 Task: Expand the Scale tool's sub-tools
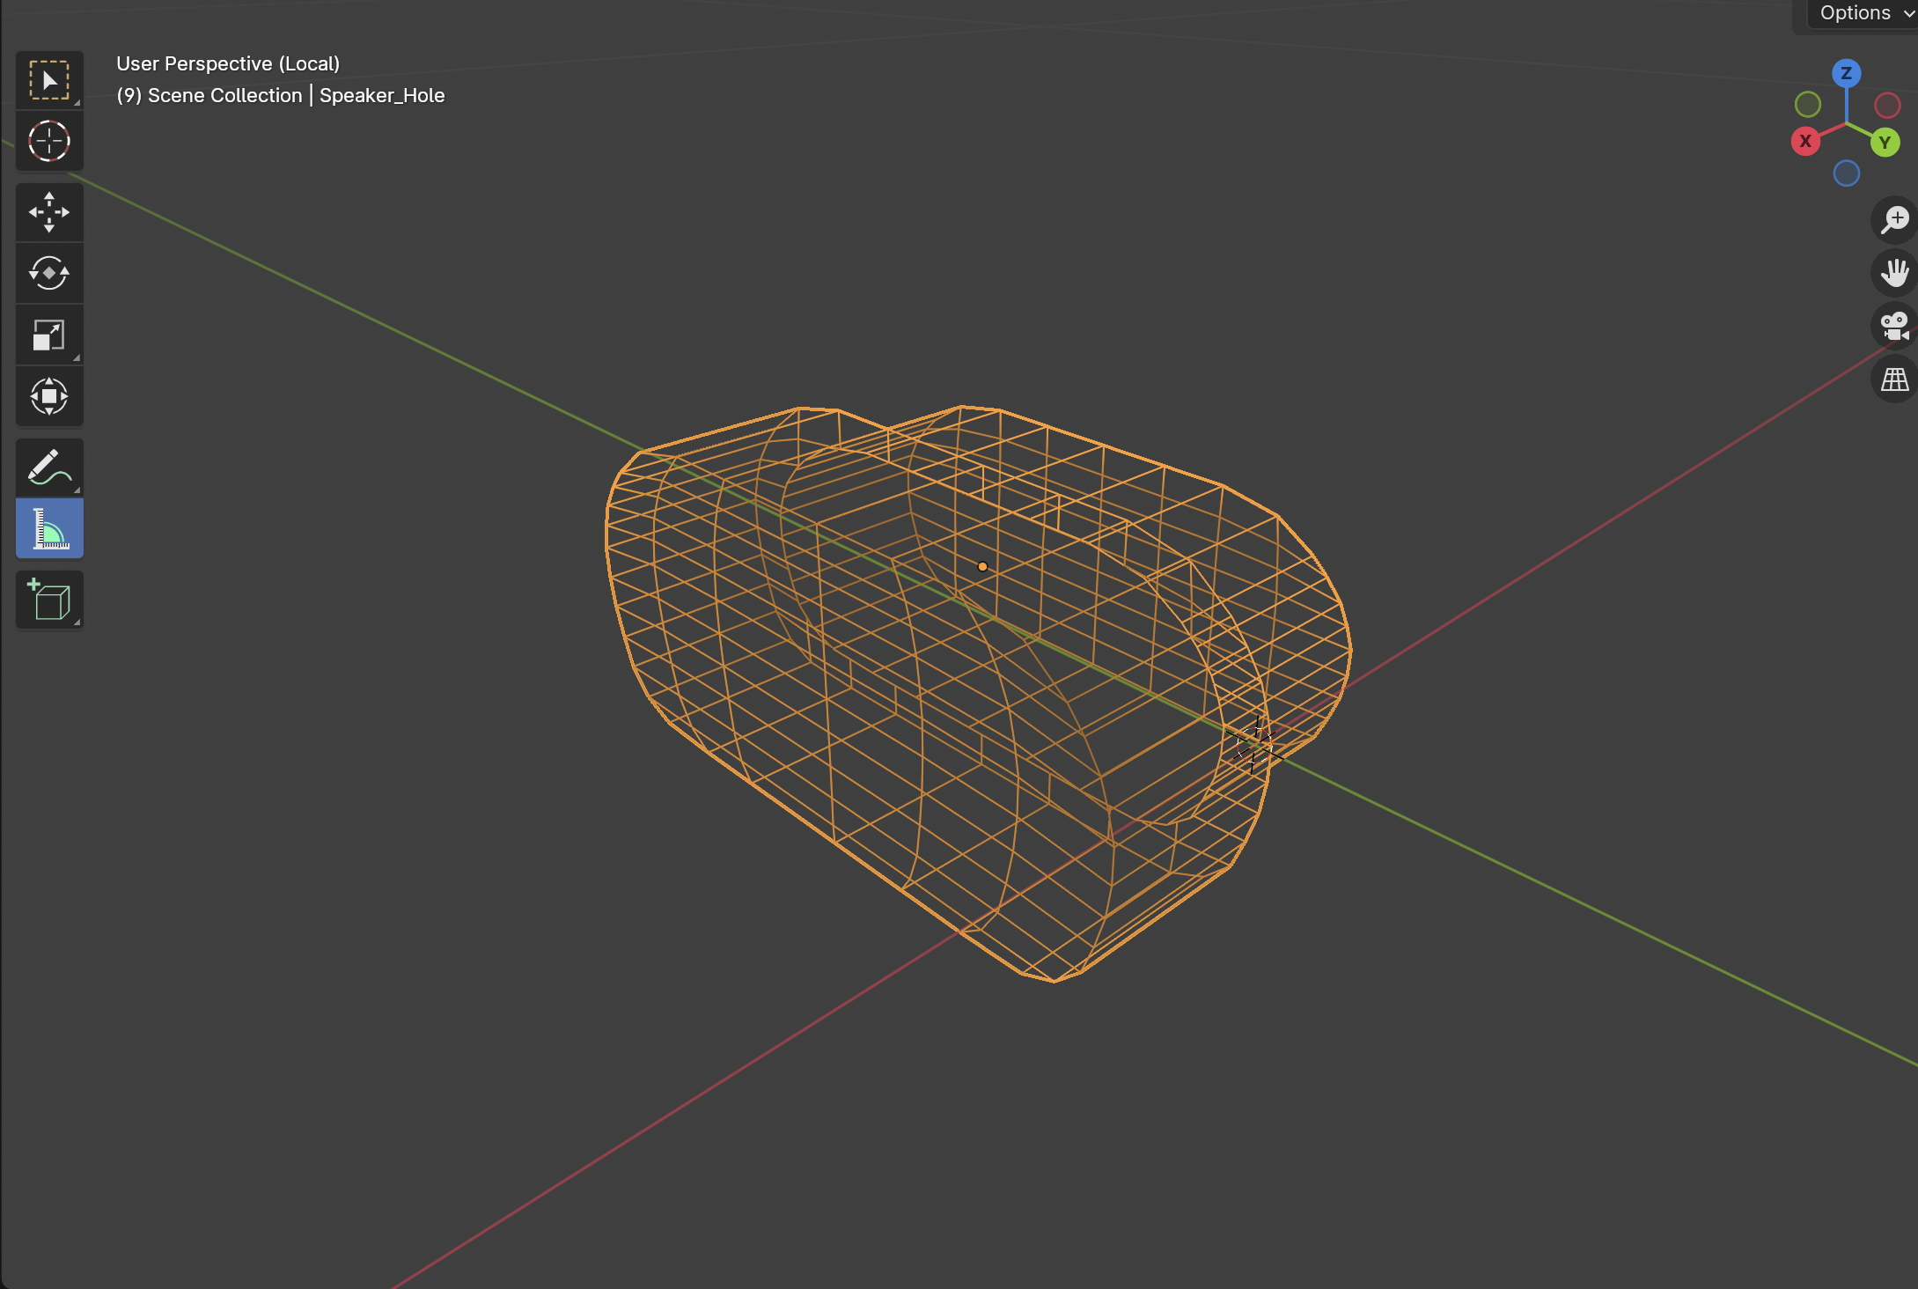[76, 358]
